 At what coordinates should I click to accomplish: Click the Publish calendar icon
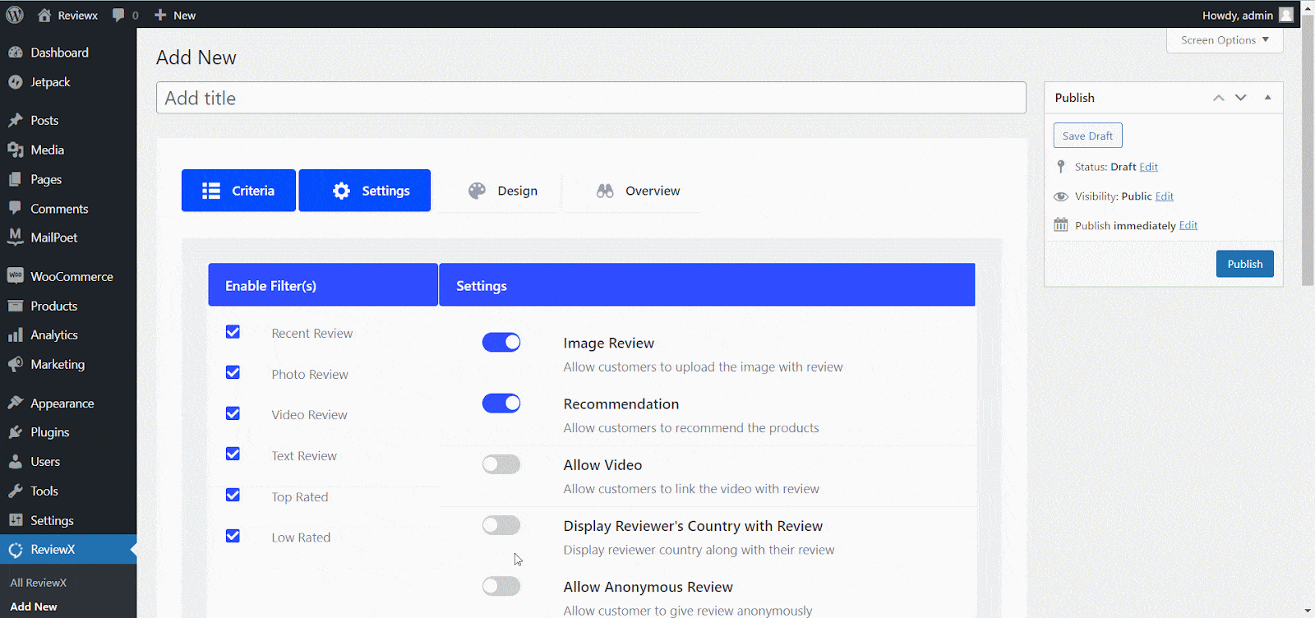tap(1061, 225)
